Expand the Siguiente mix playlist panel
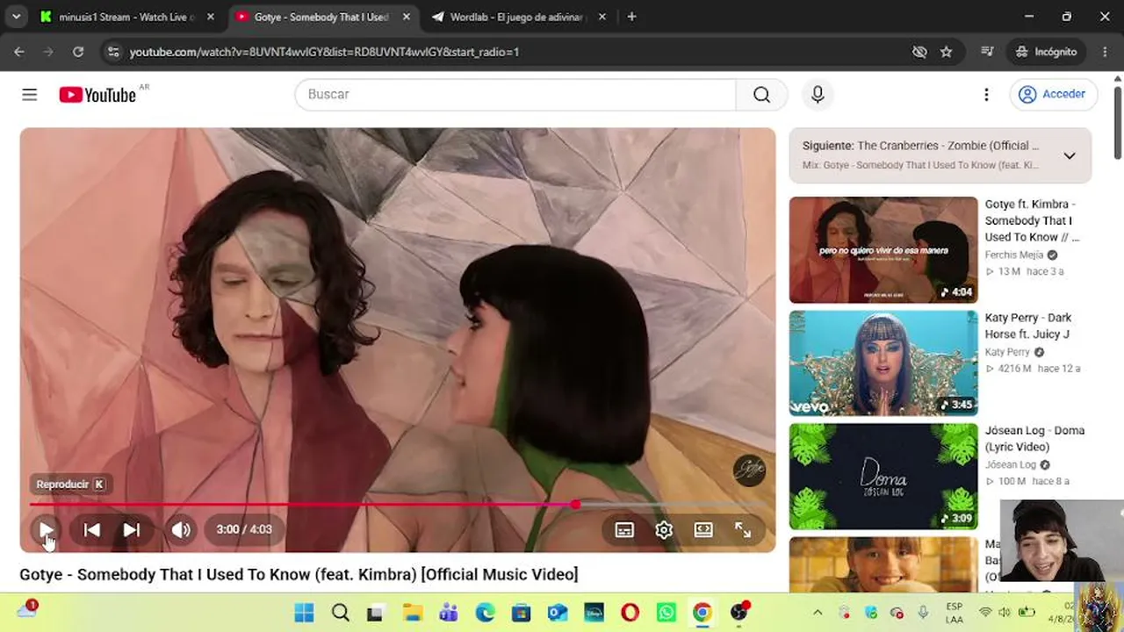The image size is (1124, 632). pos(1070,155)
